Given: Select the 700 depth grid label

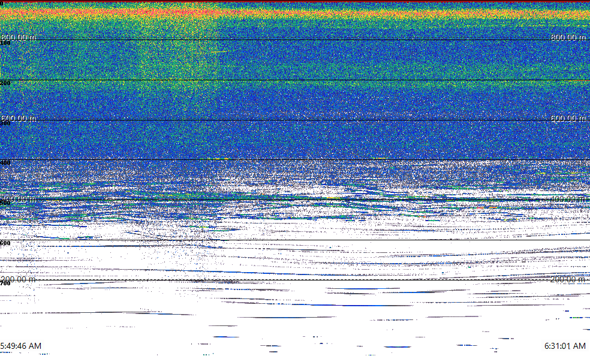Looking at the screenshot, I should 5,283.
